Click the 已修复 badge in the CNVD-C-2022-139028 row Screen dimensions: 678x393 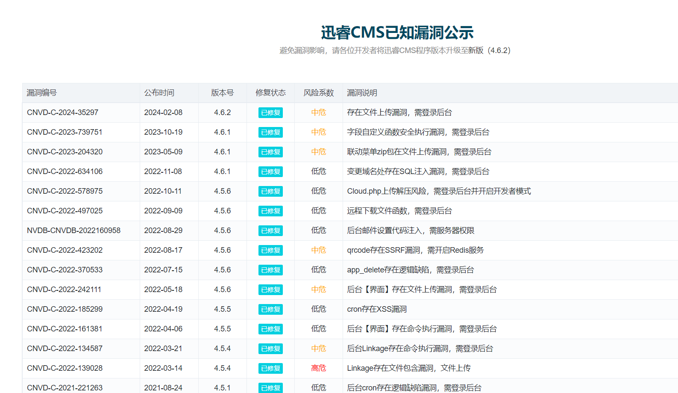270,368
